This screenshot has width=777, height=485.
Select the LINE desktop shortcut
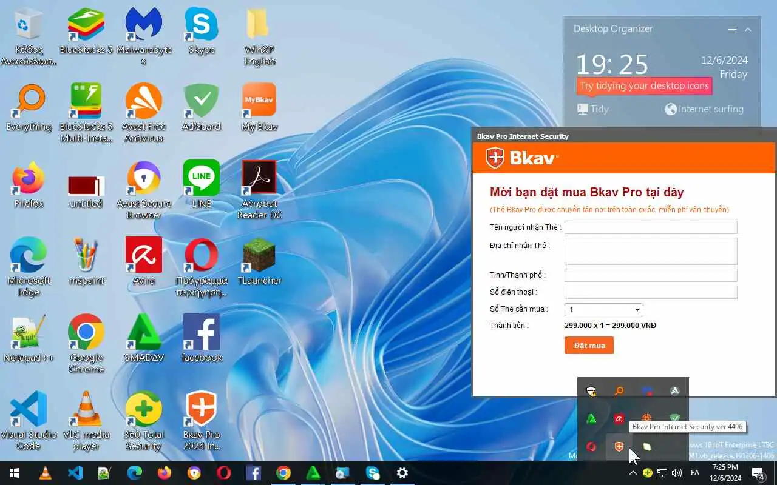coord(202,185)
